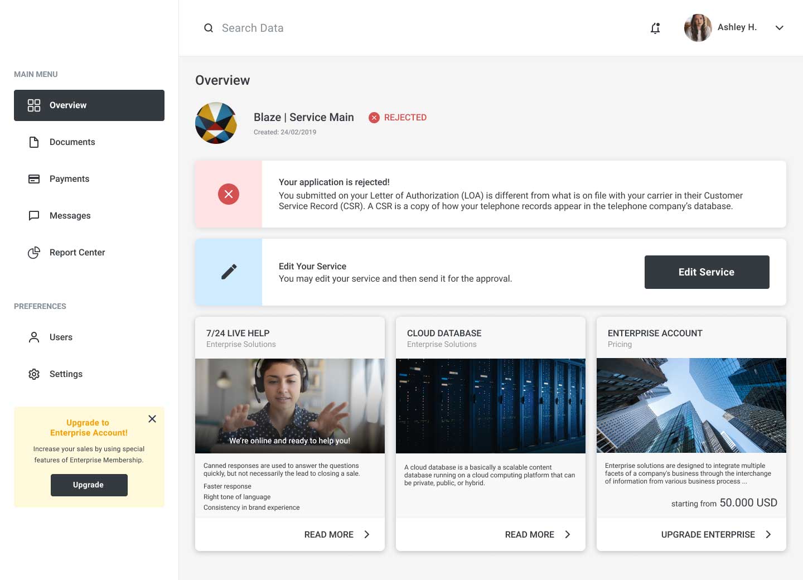The image size is (803, 580).
Task: Click the CLOUD DATABASE card title
Action: 444,333
